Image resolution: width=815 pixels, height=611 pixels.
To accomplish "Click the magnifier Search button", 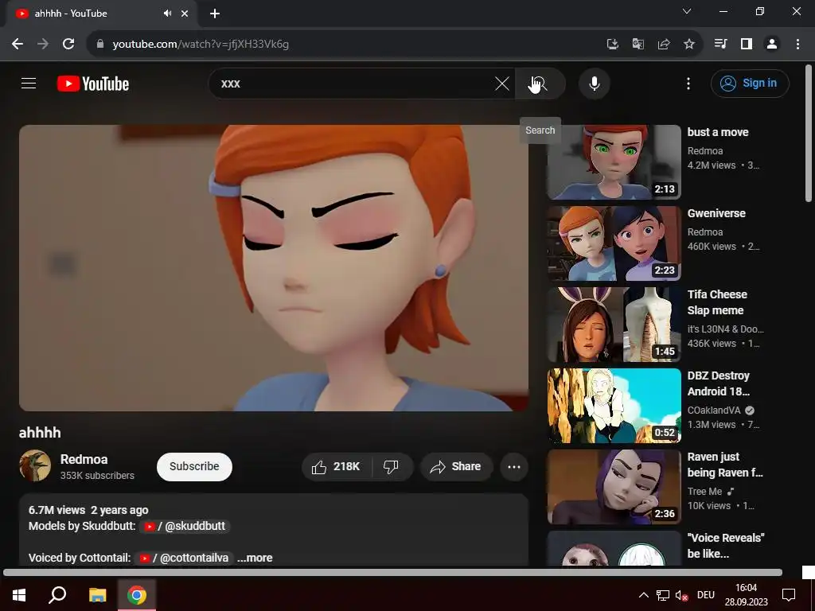I will 540,83.
